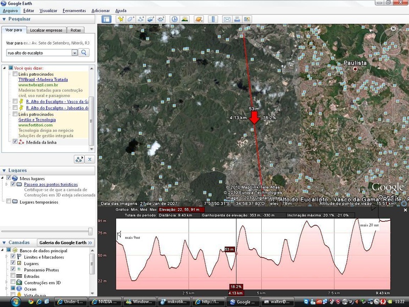The height and width of the screenshot is (307, 409).
Task: Toggle sunlight across the landscape
Action: (185, 19)
